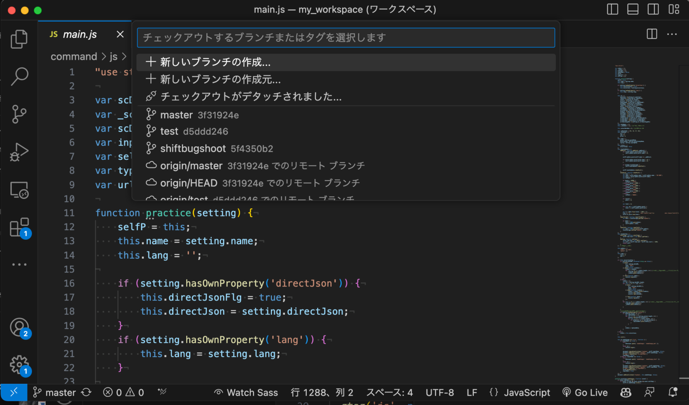
Task: Open the Explorer view in the Activity Bar
Action: [x=19, y=39]
